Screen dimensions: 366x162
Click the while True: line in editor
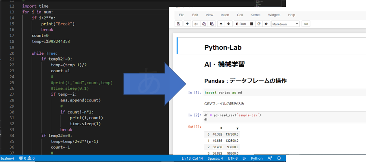point(45,53)
